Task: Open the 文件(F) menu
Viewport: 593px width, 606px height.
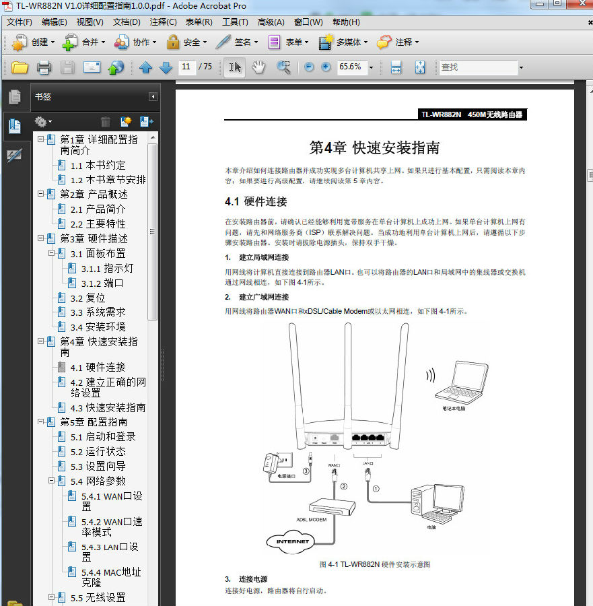Action: pyautogui.click(x=20, y=22)
